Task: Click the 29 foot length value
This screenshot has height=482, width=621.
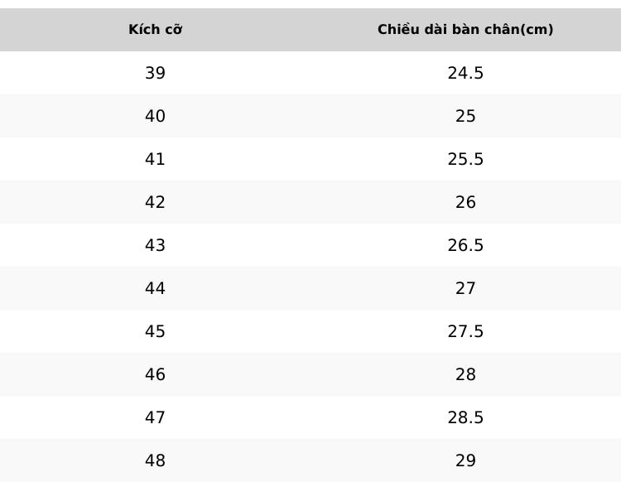Action: point(465,460)
